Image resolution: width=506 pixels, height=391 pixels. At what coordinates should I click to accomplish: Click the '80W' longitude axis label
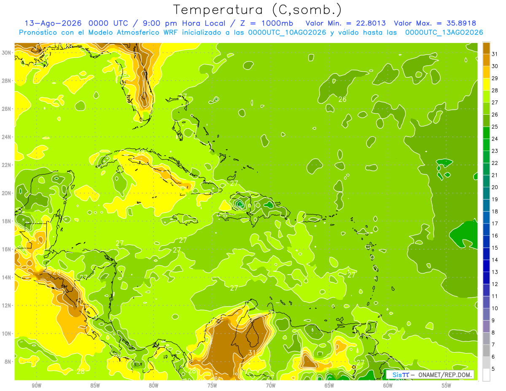click(x=153, y=386)
